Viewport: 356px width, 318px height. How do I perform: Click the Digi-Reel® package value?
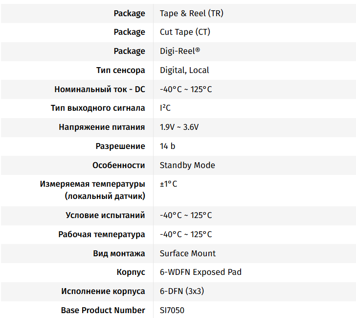coord(179,51)
